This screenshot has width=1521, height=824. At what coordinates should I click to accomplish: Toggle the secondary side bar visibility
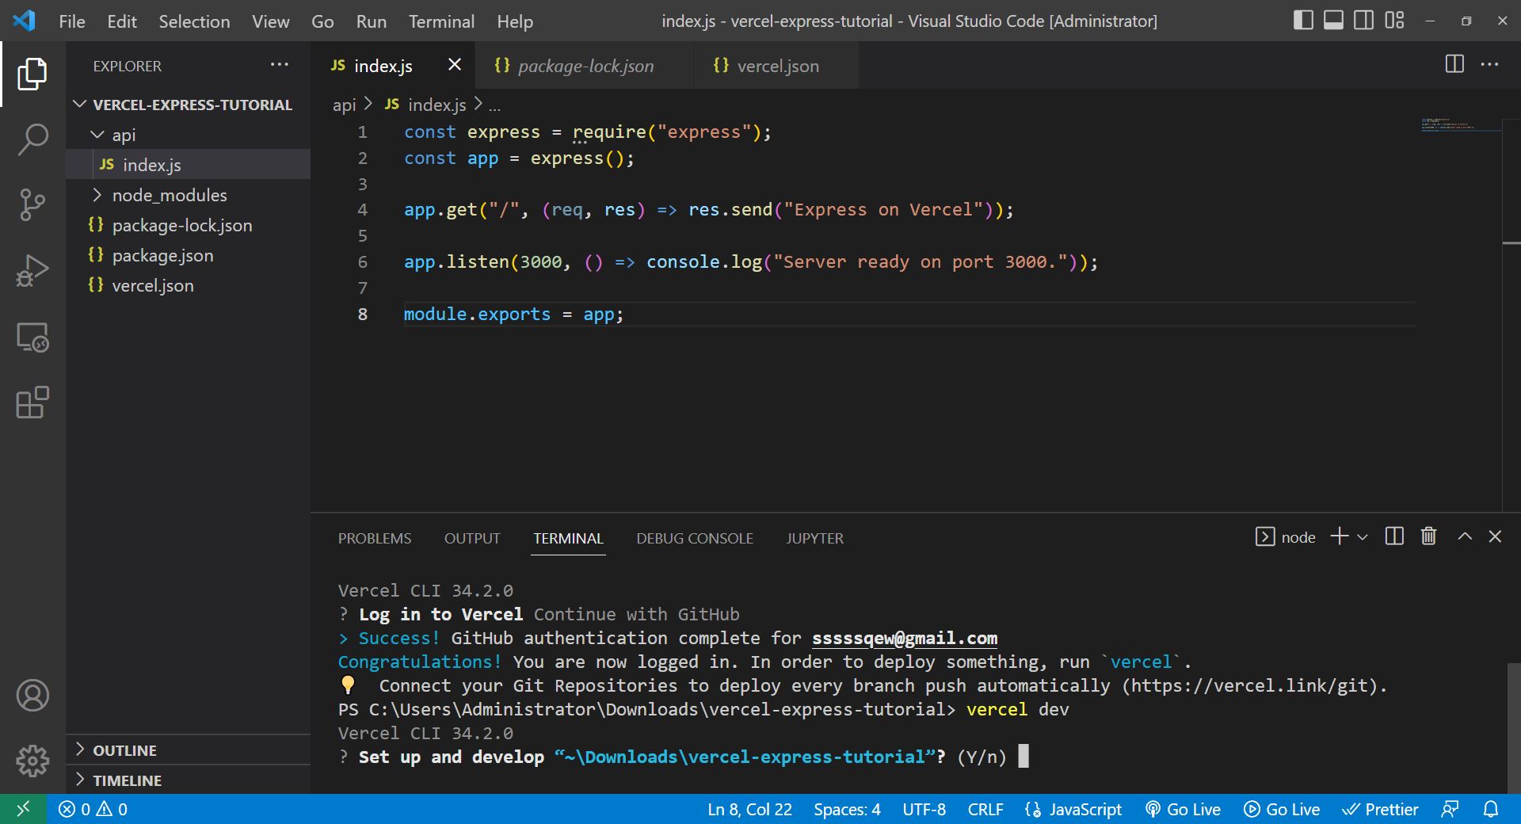pos(1363,21)
